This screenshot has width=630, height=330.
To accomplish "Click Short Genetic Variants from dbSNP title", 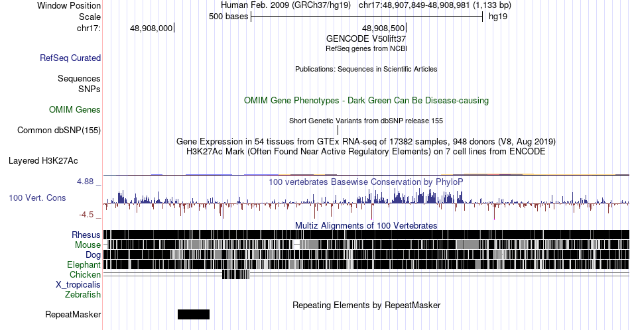I will tap(366, 121).
